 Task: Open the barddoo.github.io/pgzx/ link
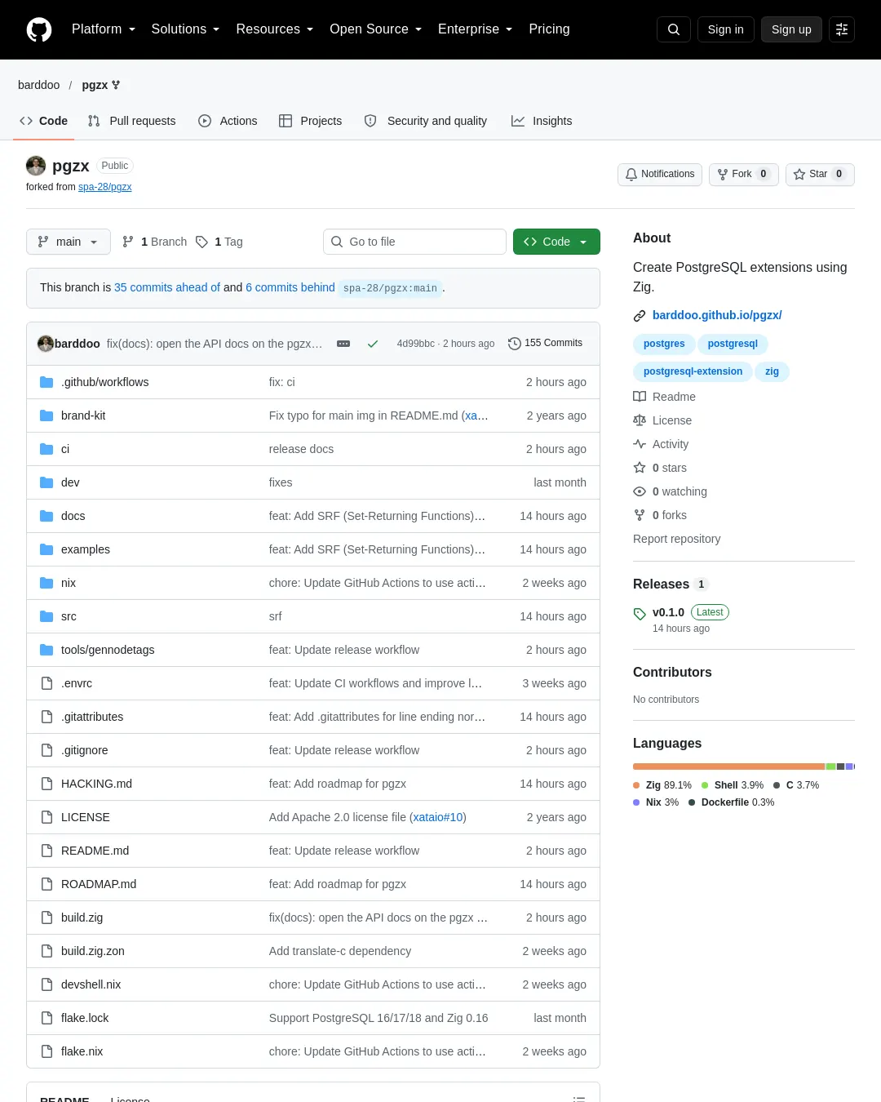(x=717, y=315)
